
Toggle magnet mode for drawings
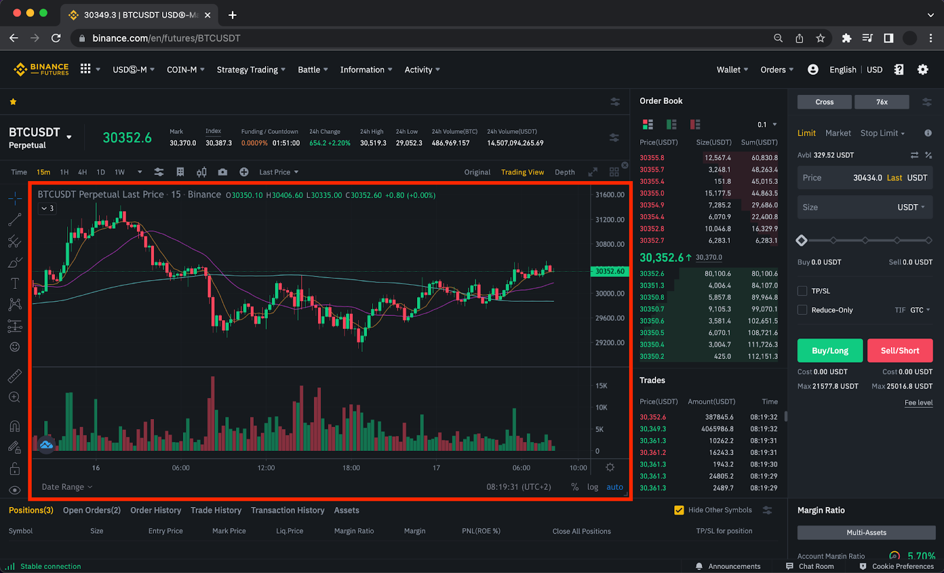[15, 426]
